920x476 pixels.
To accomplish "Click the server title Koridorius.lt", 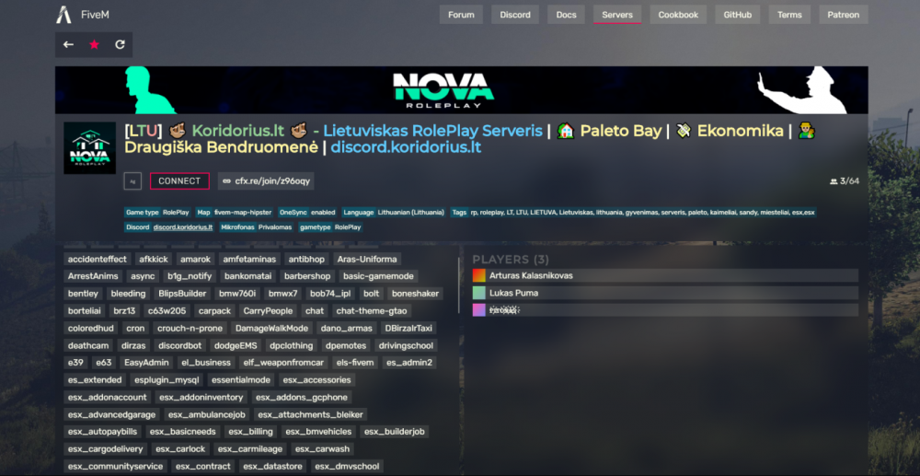I will click(x=237, y=131).
